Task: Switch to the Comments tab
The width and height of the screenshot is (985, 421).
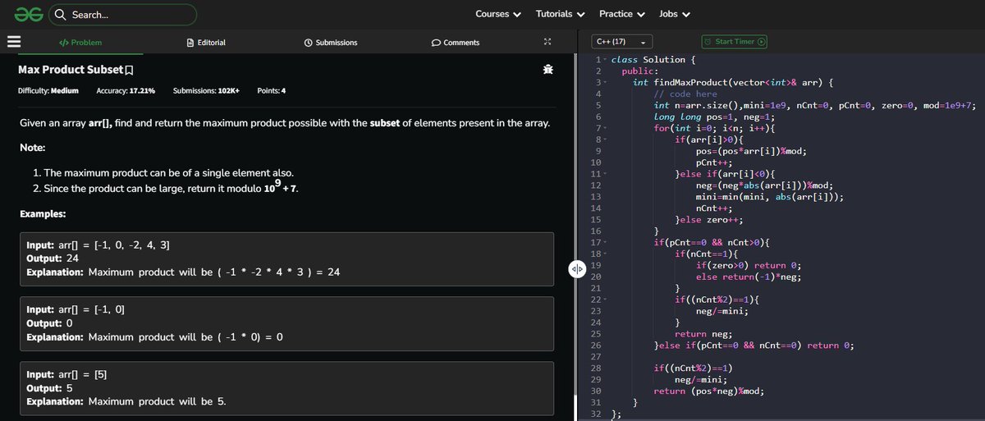Action: (456, 43)
